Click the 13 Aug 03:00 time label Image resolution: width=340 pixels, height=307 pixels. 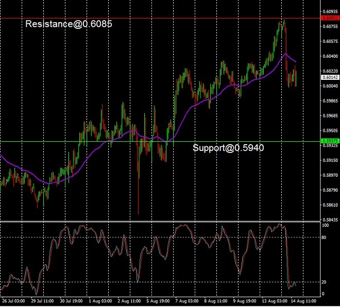click(275, 301)
